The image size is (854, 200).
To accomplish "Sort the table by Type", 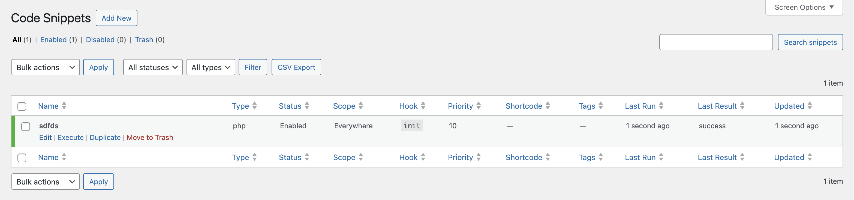I will 240,106.
